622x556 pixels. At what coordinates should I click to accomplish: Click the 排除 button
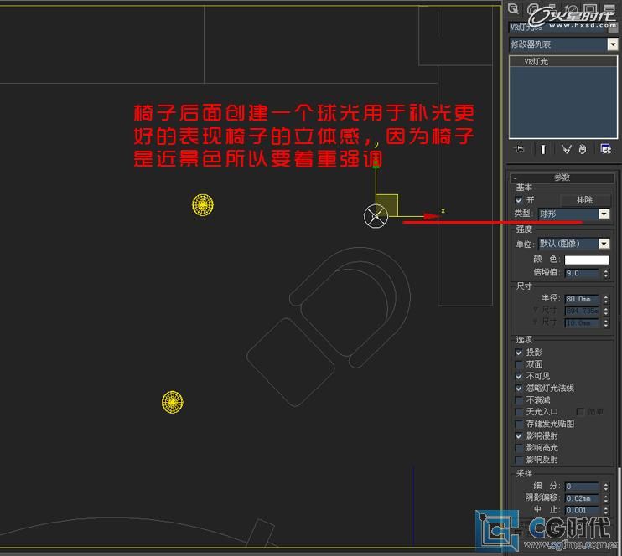pos(584,200)
